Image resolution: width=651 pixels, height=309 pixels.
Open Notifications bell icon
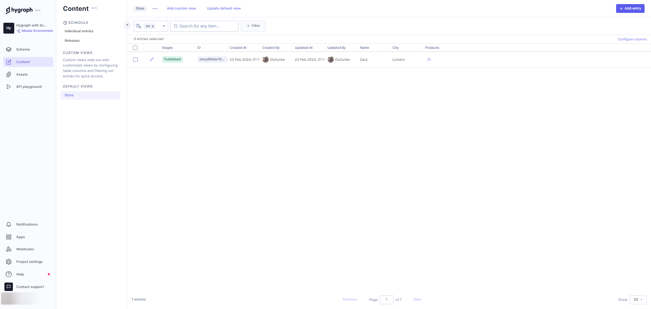(9, 225)
